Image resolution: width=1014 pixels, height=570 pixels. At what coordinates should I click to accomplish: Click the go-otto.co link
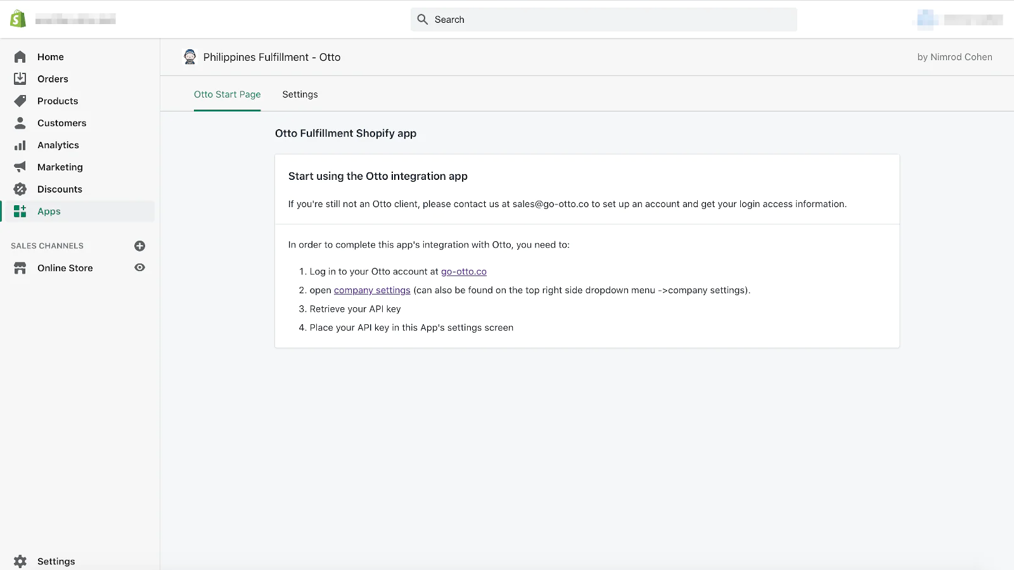coord(464,272)
